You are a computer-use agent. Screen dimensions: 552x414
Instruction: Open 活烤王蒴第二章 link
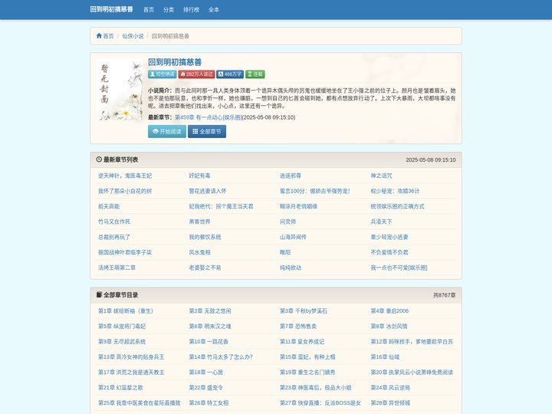(117, 268)
